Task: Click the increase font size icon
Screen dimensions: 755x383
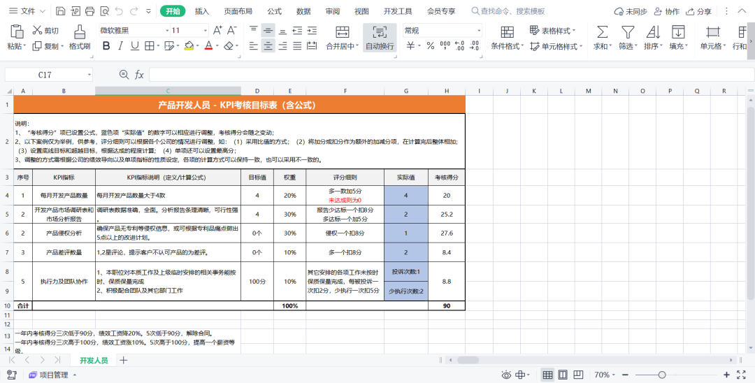Action: 217,30
